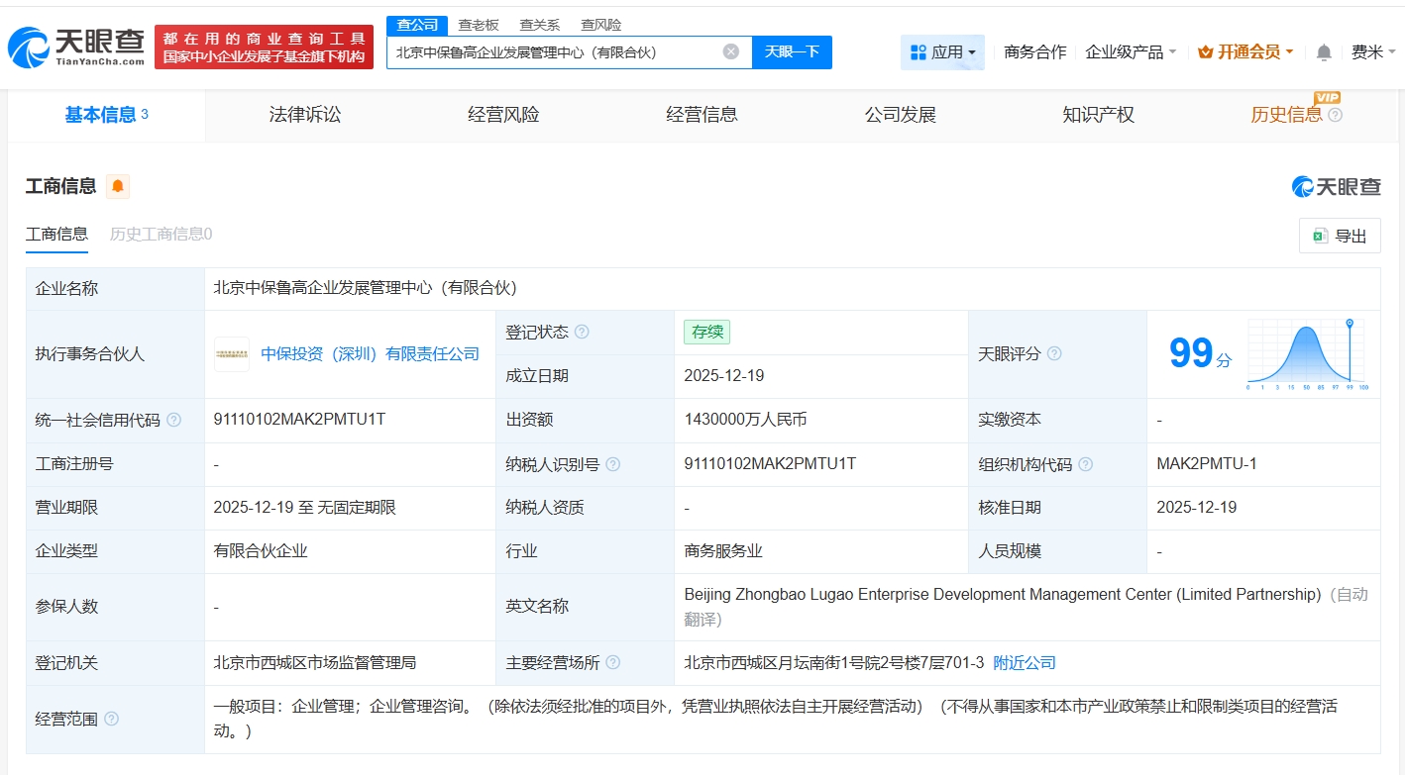The width and height of the screenshot is (1405, 775).
Task: Expand the 开通会员 membership dropdown
Action: (1245, 52)
